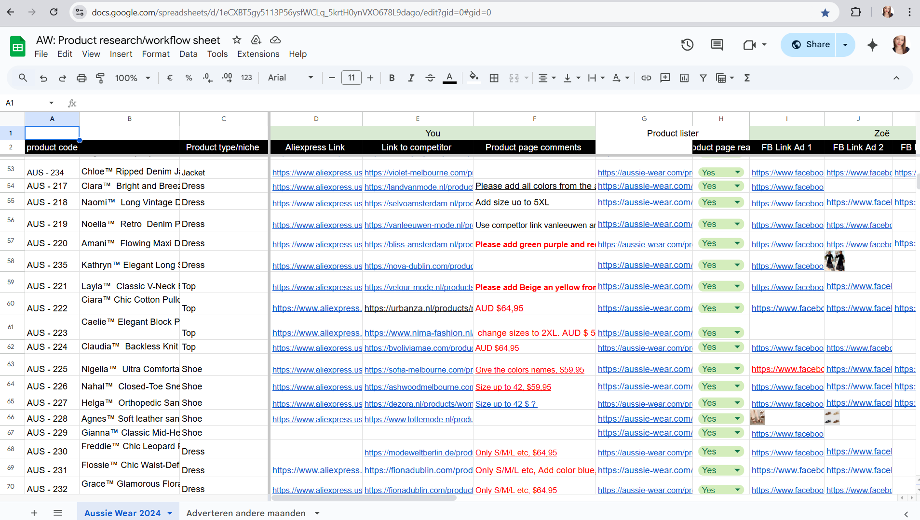The image size is (920, 520).
Task: Bookmark this page in Chrome
Action: point(825,13)
